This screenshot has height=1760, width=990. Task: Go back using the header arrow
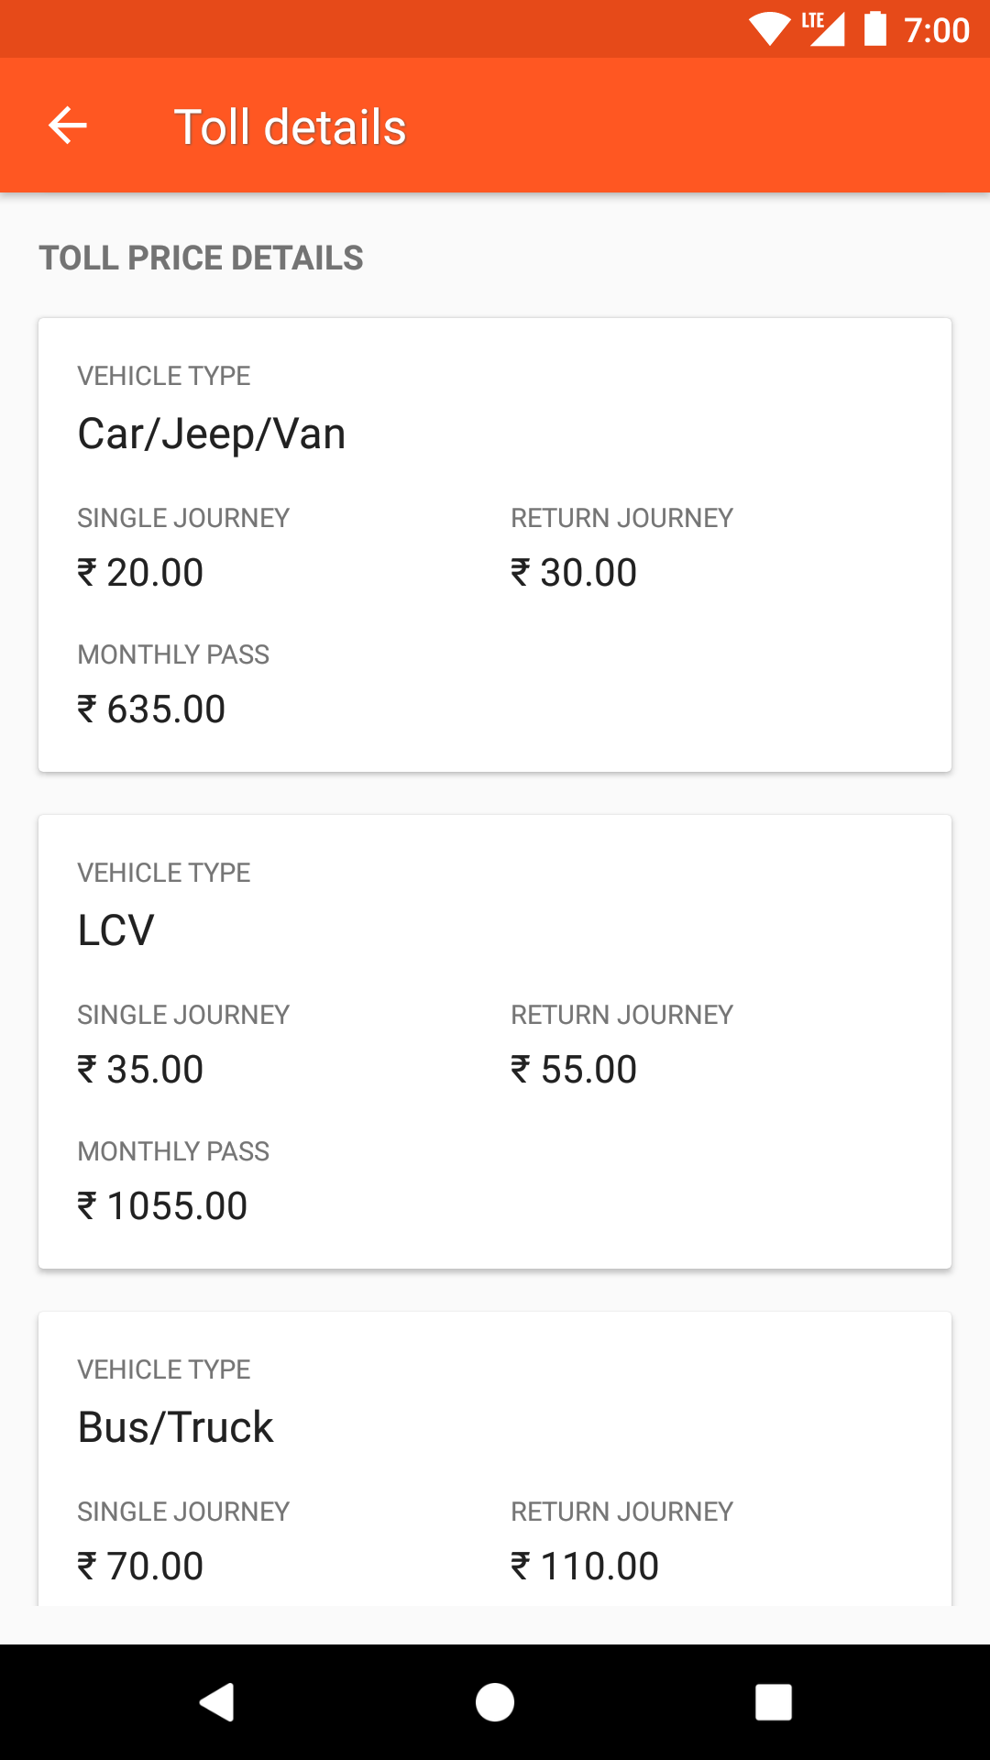(x=68, y=126)
